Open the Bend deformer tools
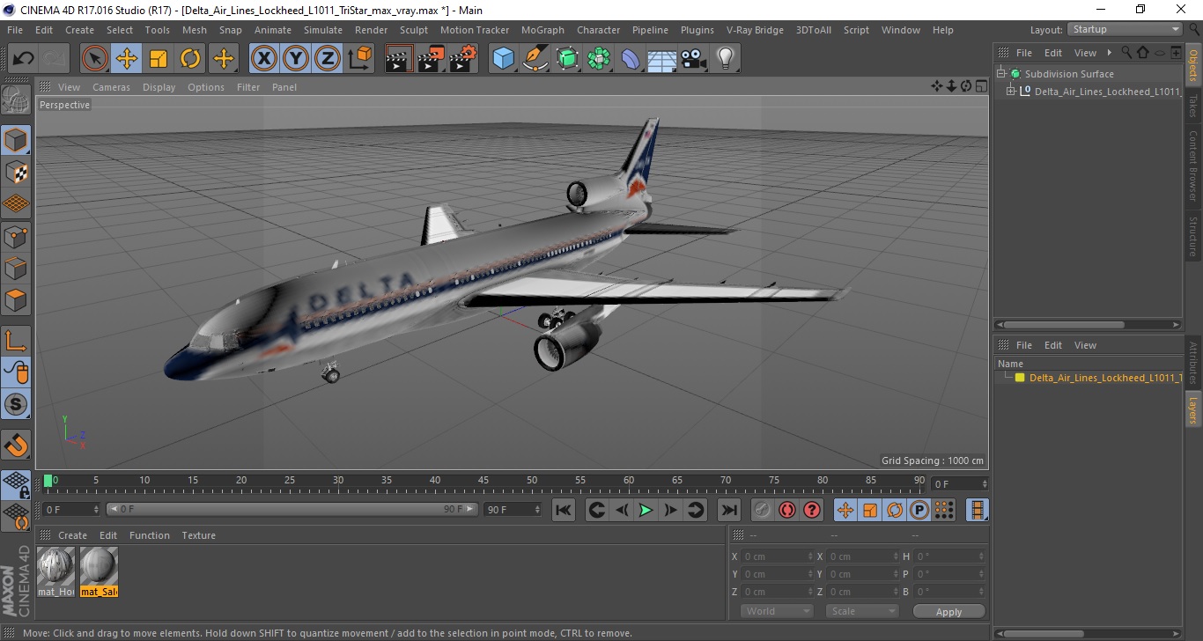This screenshot has height=641, width=1203. (631, 59)
